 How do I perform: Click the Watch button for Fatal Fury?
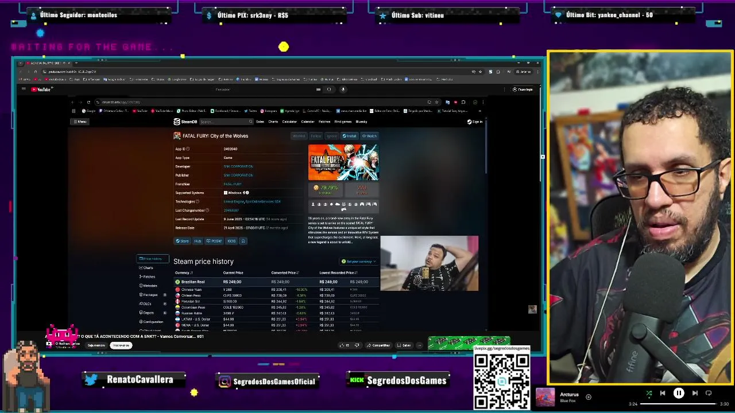[x=369, y=136]
